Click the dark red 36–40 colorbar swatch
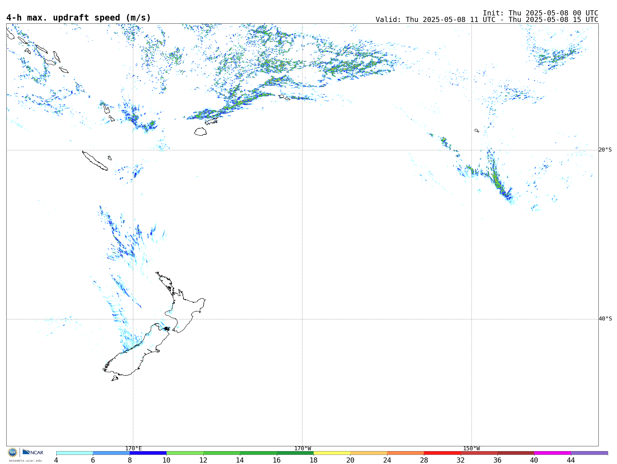 tap(516, 453)
